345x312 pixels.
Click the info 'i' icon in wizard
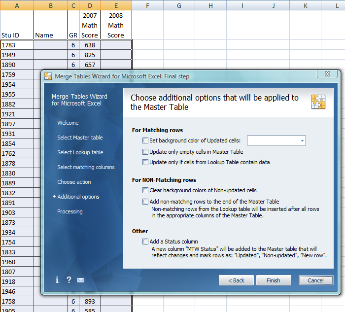pos(57,279)
